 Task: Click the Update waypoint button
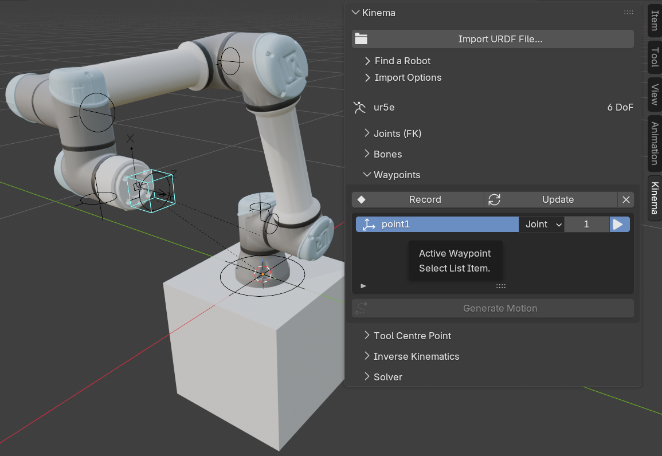[551, 199]
